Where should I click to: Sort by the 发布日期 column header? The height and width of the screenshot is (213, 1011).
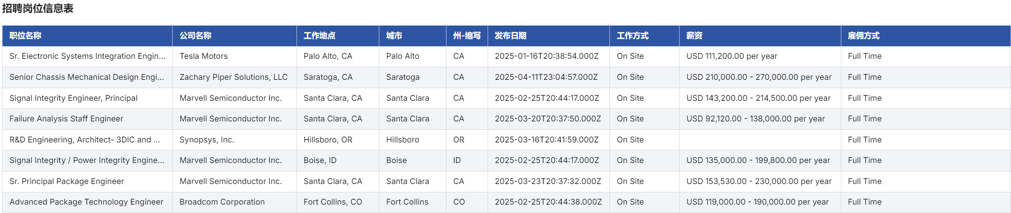(x=510, y=36)
